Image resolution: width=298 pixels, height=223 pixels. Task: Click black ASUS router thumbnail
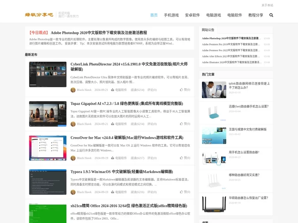[214, 204]
